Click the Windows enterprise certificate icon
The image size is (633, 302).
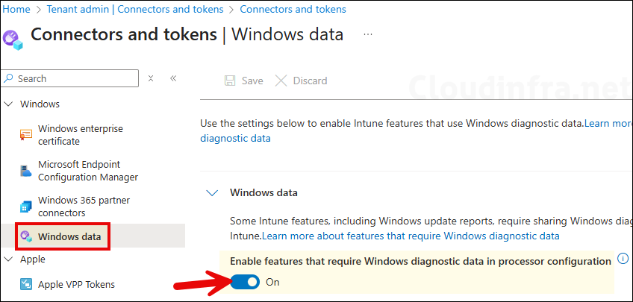(26, 134)
